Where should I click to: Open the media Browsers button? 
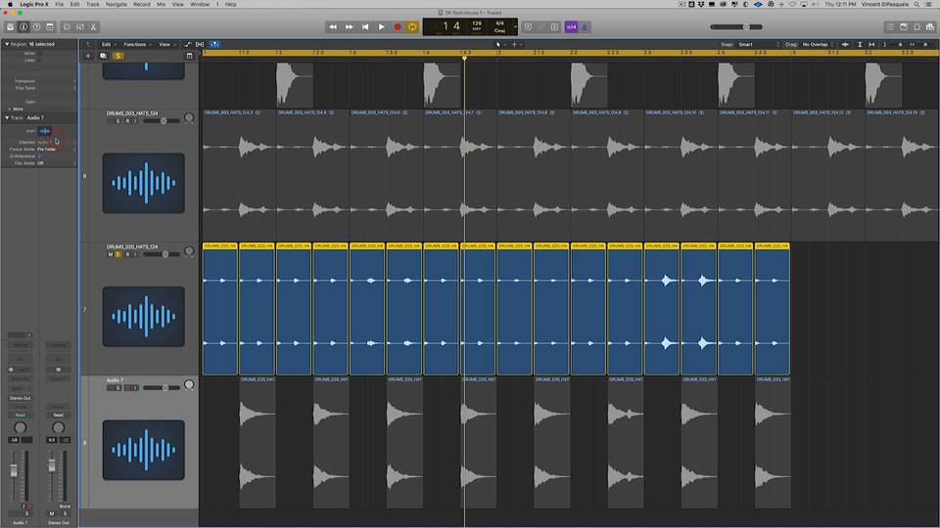pyautogui.click(x=930, y=27)
